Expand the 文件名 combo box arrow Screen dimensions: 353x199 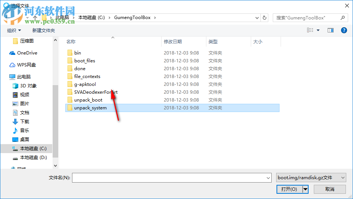(268, 178)
